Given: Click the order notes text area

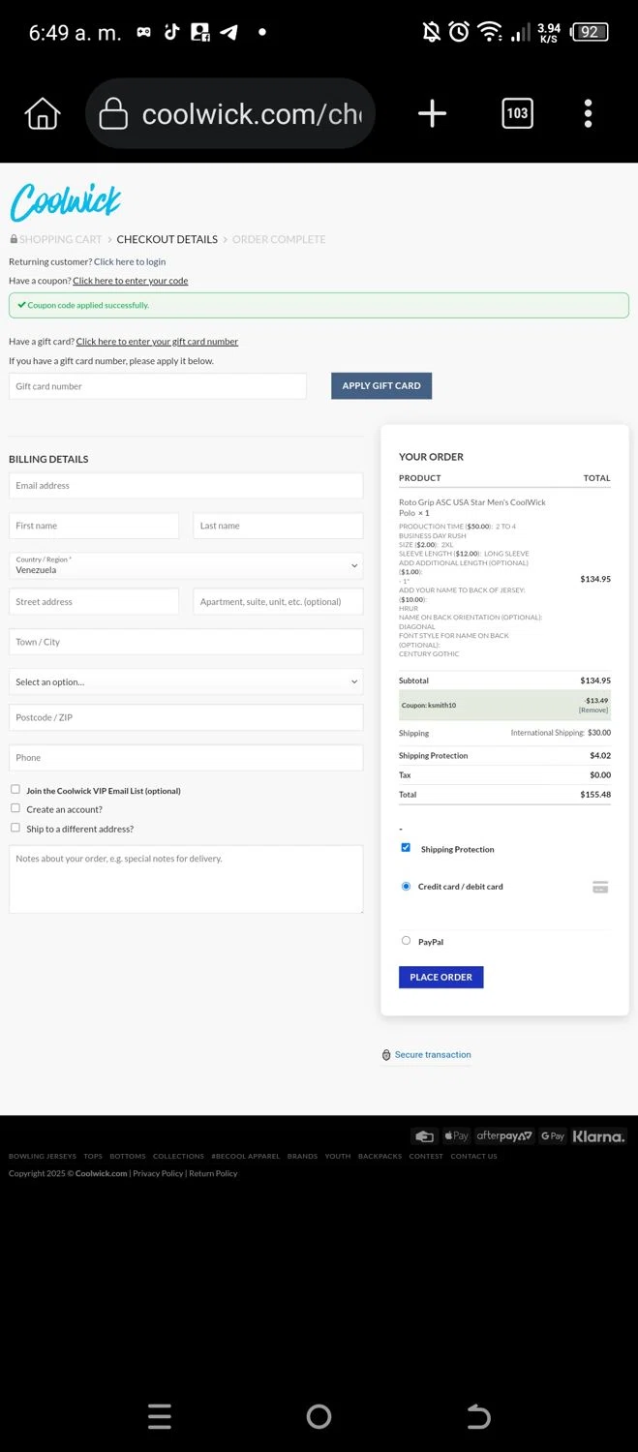Looking at the screenshot, I should click(x=186, y=879).
